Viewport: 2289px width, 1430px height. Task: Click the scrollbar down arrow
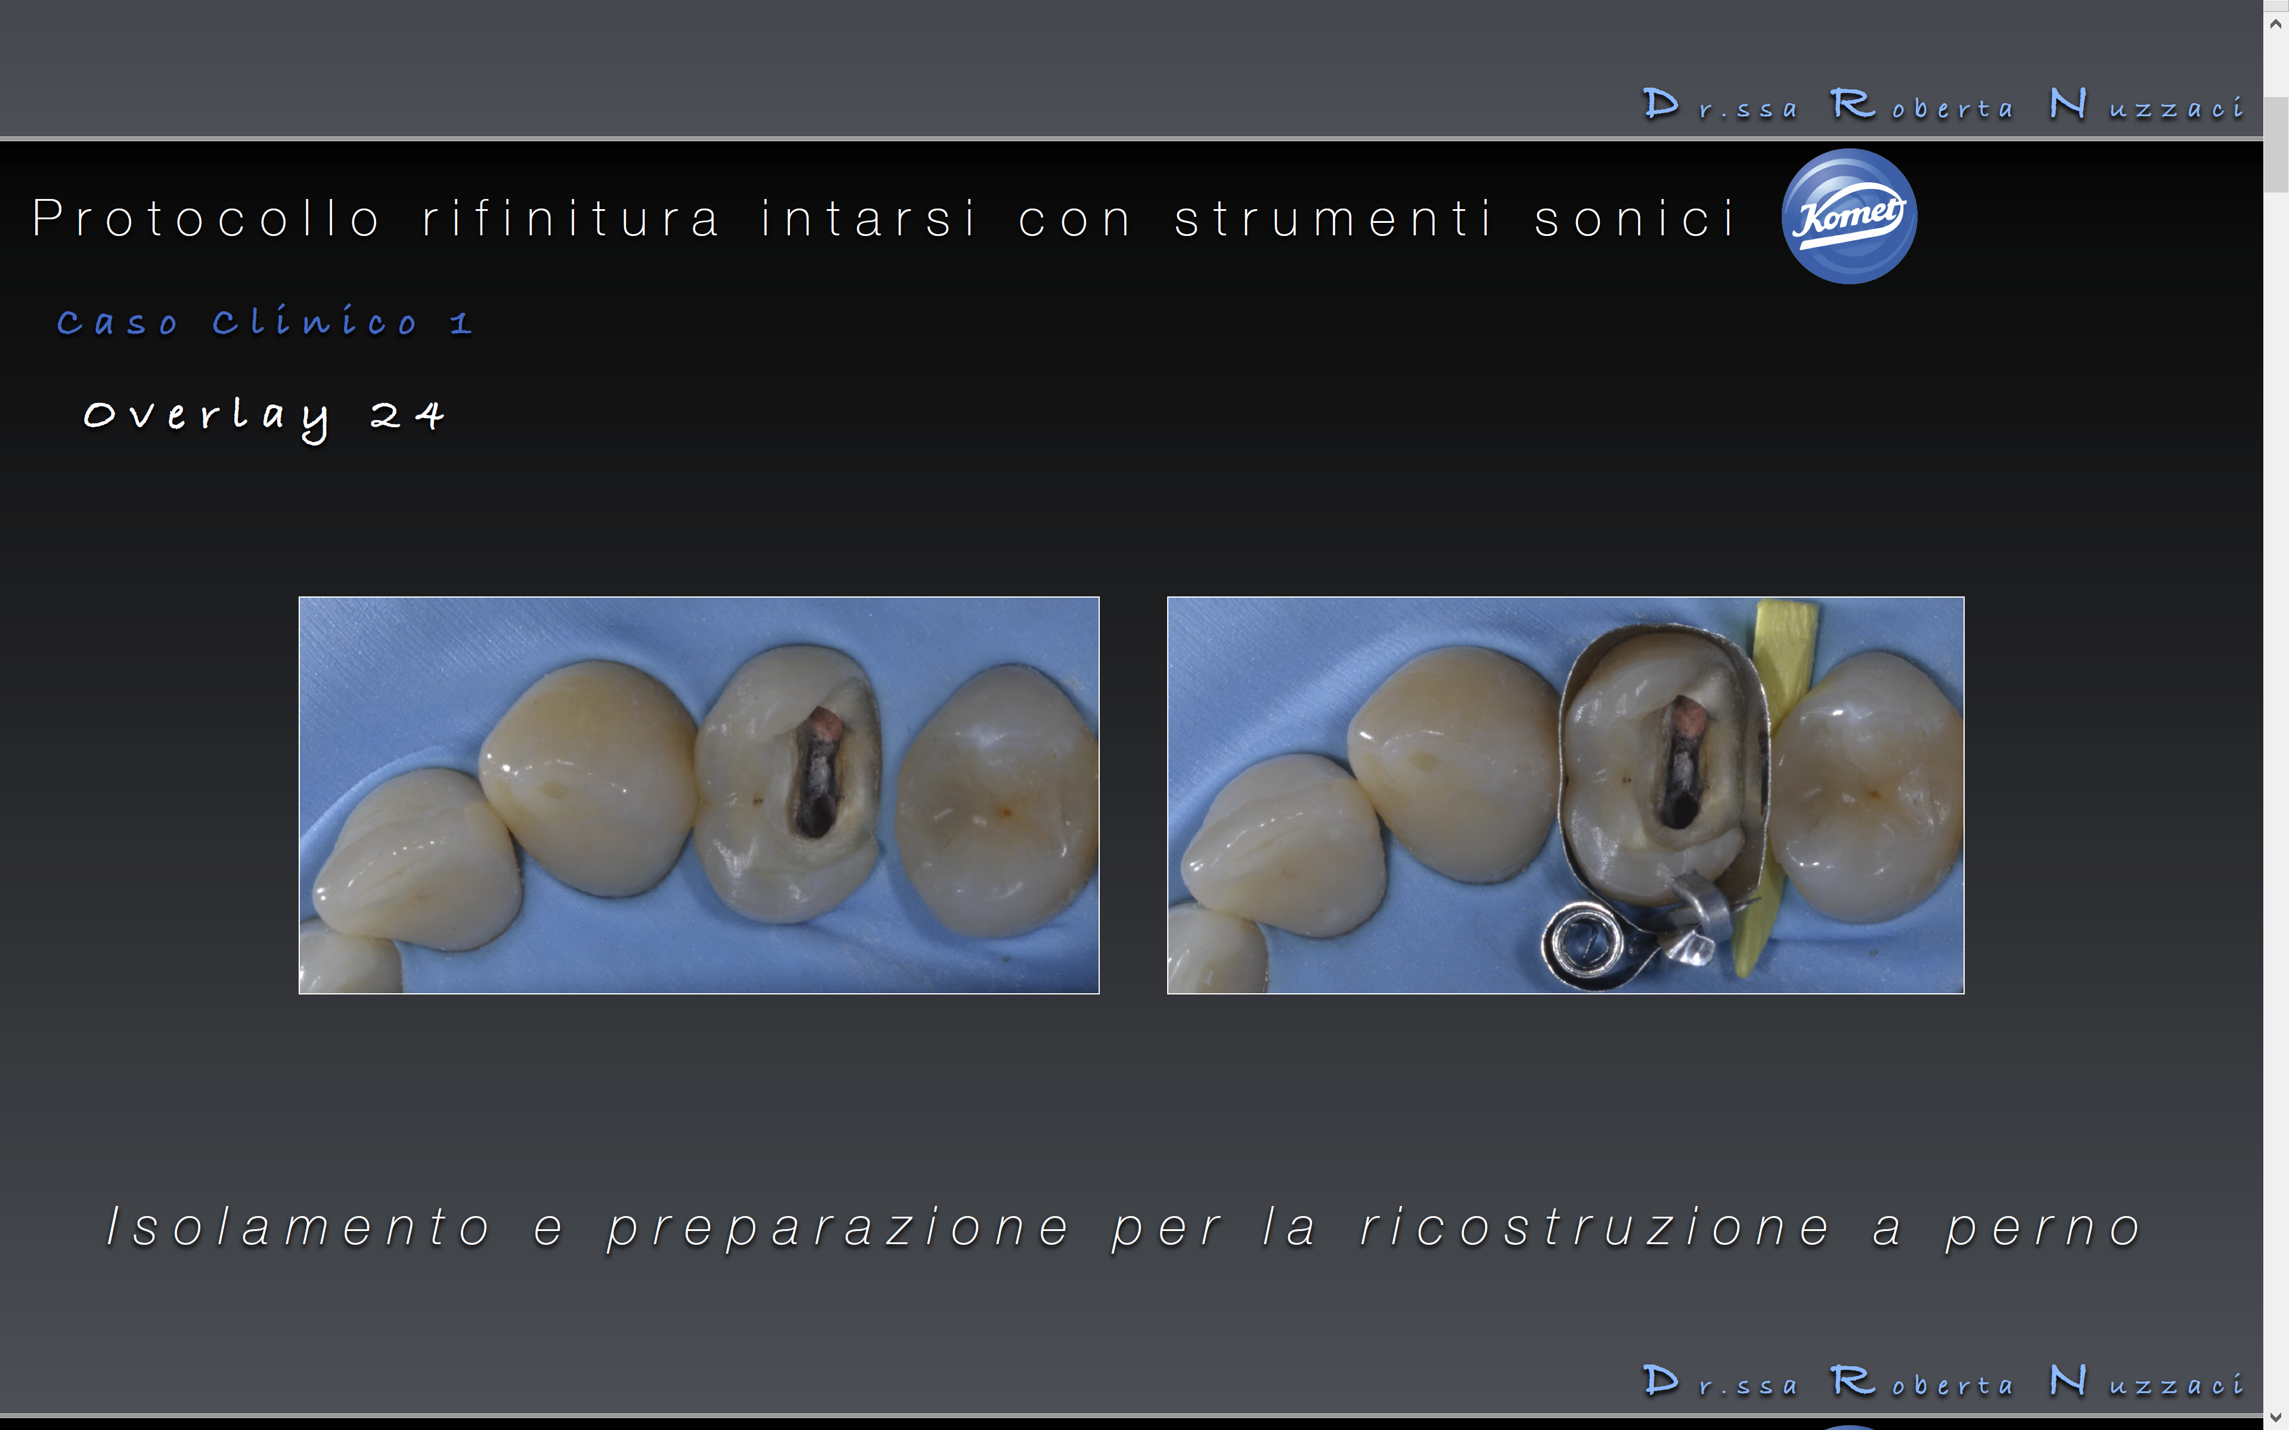(2276, 1417)
